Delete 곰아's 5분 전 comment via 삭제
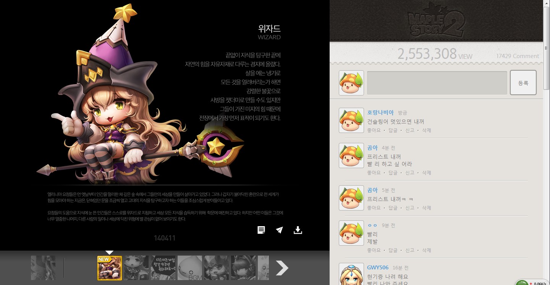 point(427,208)
